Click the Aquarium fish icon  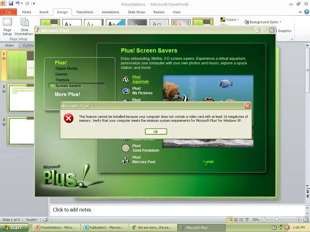[x=126, y=79]
